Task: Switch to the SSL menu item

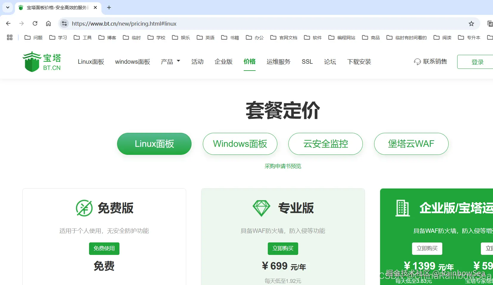Action: [307, 62]
